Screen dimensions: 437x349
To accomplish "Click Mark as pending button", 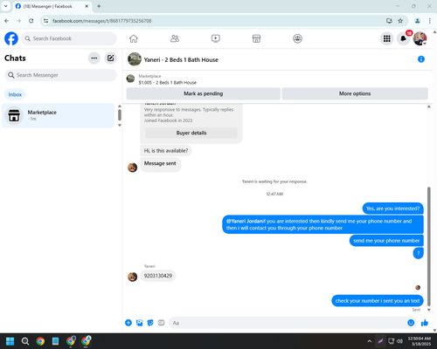I will pyautogui.click(x=204, y=93).
